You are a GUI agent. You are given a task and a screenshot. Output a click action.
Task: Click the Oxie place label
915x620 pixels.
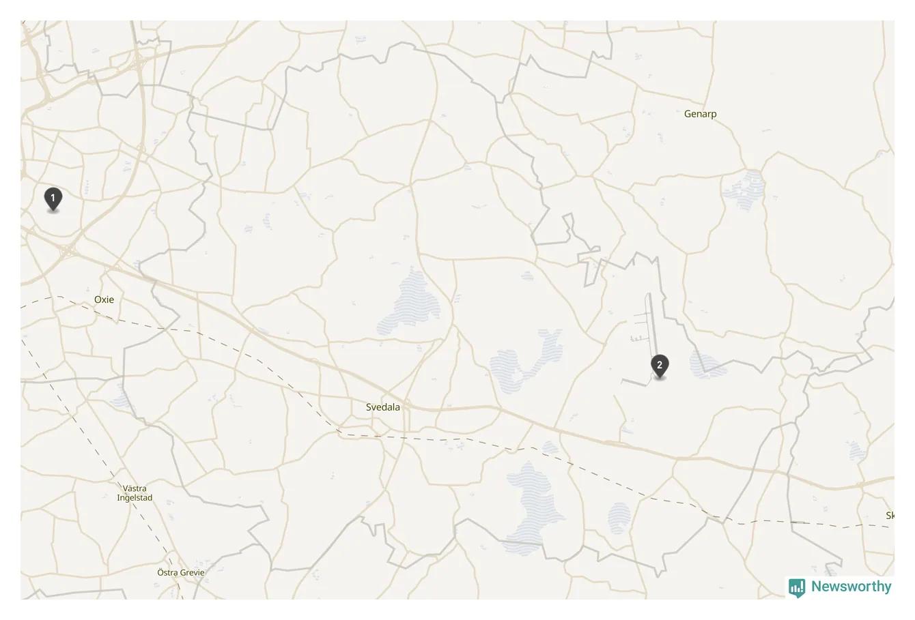point(104,299)
